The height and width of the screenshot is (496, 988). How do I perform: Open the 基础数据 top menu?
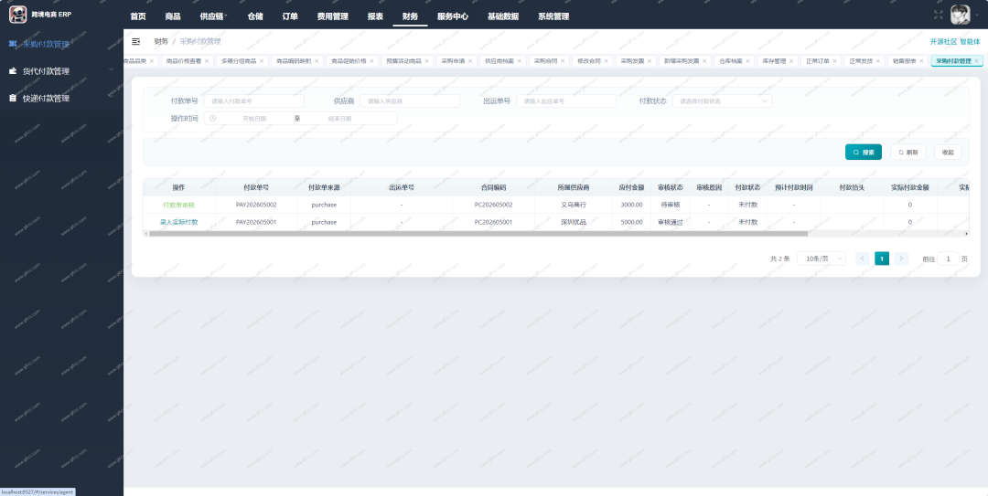503,16
